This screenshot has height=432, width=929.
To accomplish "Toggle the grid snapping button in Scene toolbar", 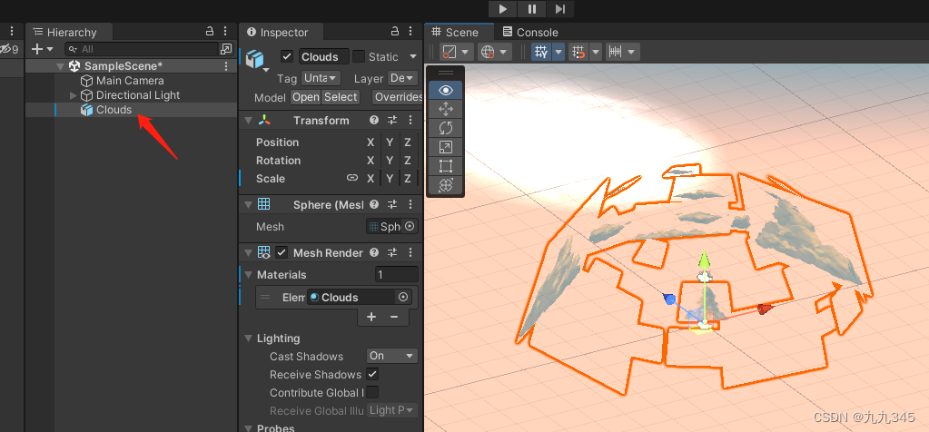I will (x=541, y=52).
